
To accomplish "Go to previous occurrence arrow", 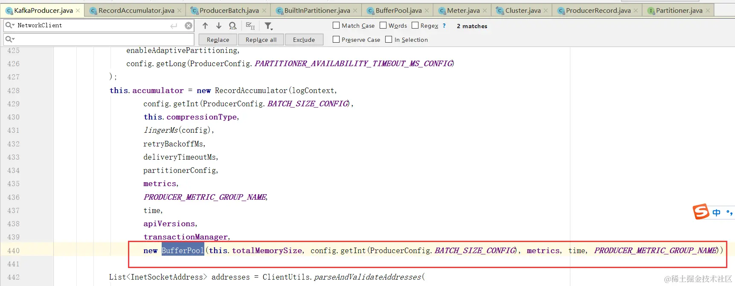I will click(205, 26).
